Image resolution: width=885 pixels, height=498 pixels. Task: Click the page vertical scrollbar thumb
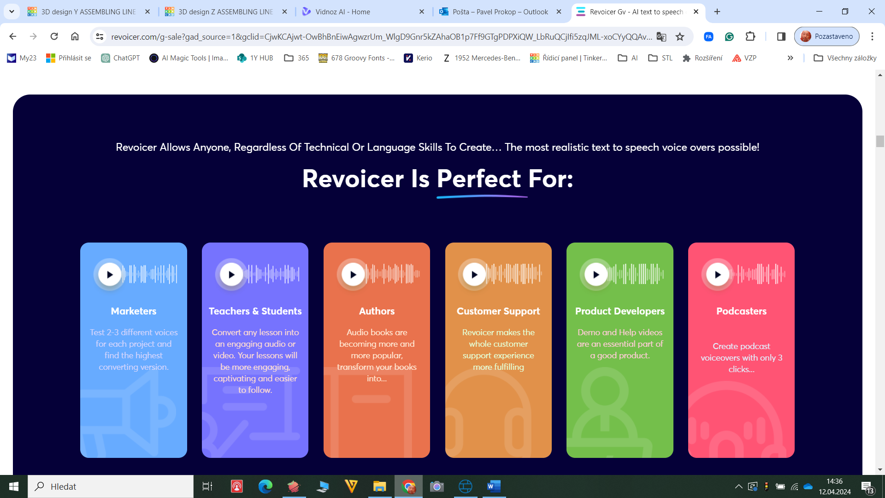880,141
